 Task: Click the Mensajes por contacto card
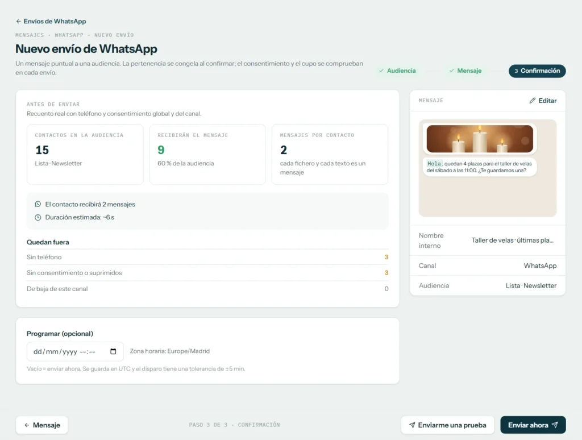tap(330, 154)
